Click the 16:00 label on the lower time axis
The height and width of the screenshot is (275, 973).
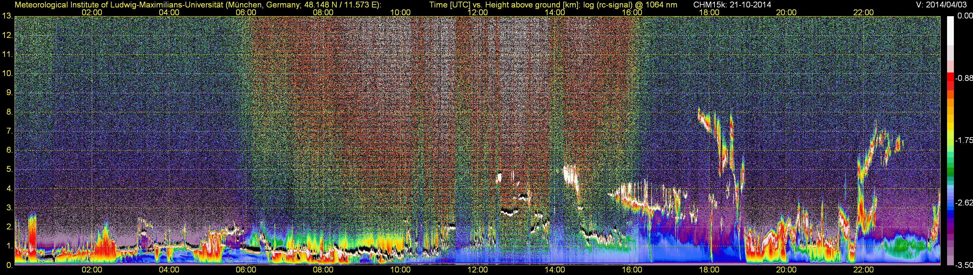632,270
